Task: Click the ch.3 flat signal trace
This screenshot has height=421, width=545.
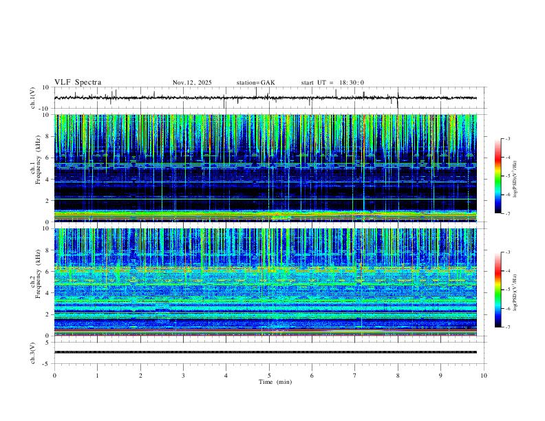Action: point(266,352)
